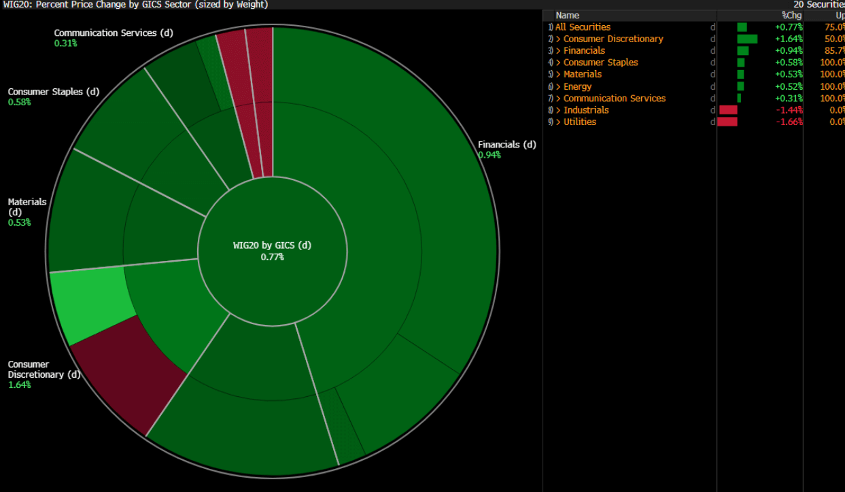The width and height of the screenshot is (845, 492).
Task: Sort by the Name column header
Action: [x=567, y=15]
